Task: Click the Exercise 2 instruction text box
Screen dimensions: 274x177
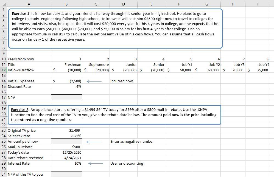Action: click(115, 114)
